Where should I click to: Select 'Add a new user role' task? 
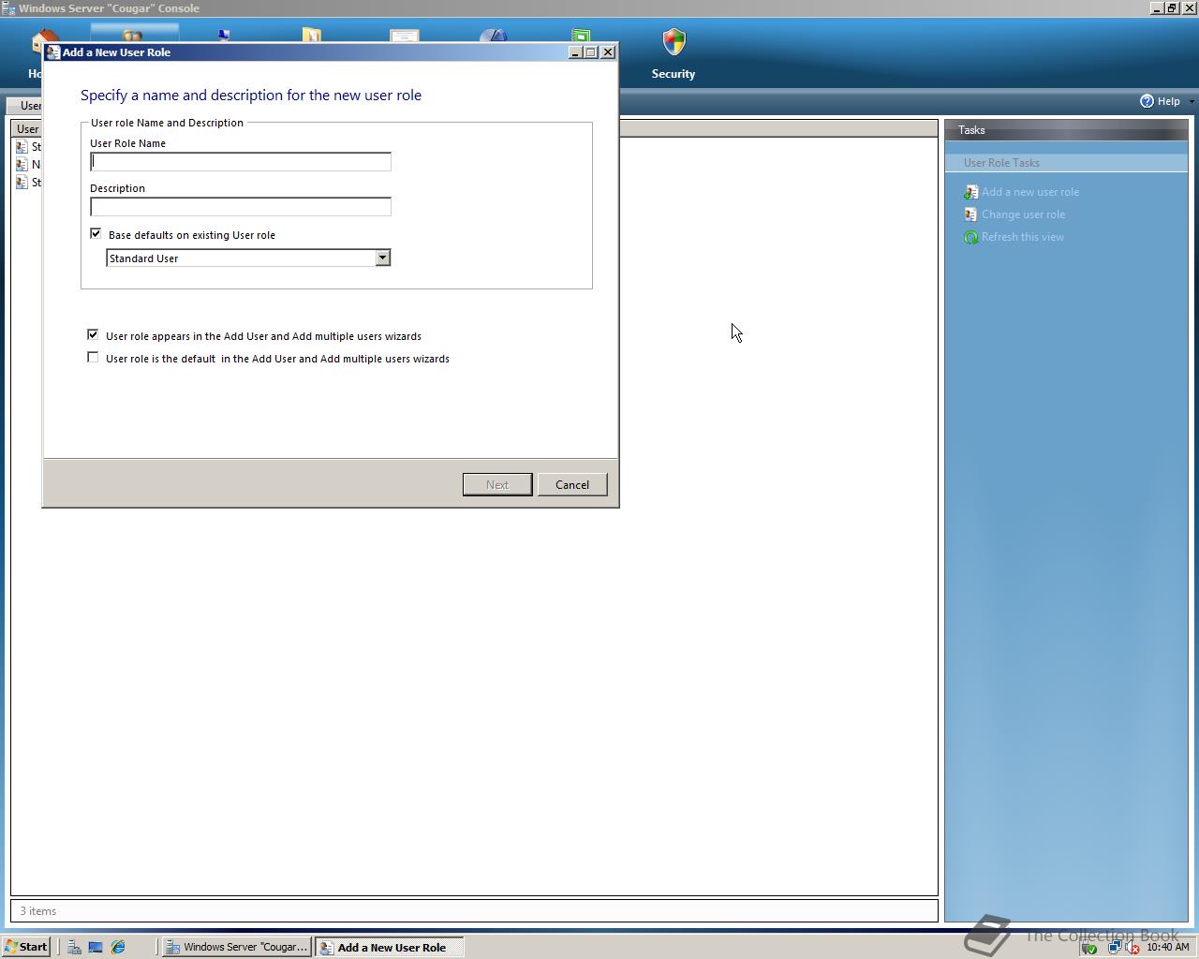[1029, 192]
